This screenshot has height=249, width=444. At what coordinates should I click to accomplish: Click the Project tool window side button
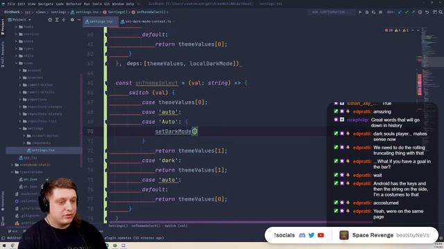3,26
